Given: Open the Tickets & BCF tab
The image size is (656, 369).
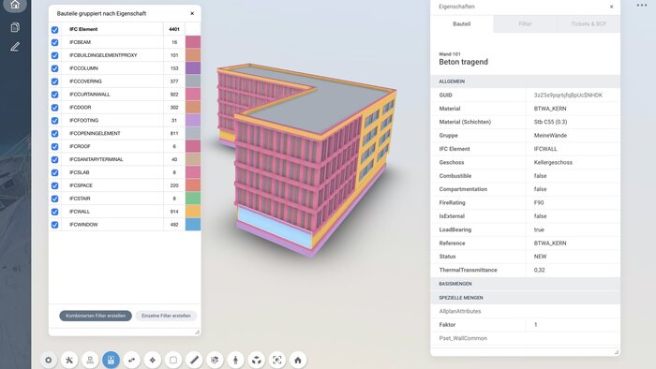Looking at the screenshot, I should (x=589, y=24).
